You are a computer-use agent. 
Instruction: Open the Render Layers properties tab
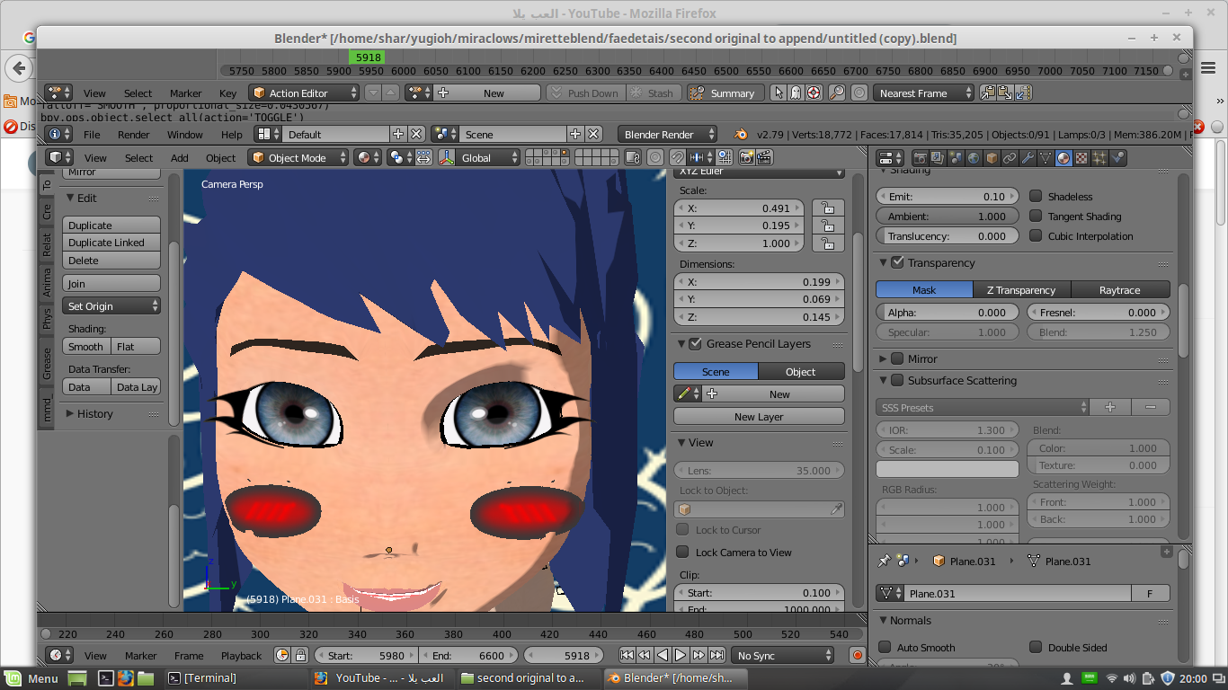938,158
